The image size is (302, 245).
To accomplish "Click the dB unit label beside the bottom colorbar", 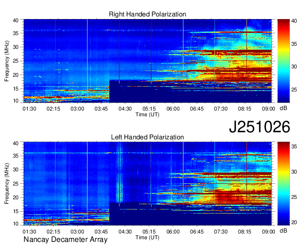I will tap(283, 231).
